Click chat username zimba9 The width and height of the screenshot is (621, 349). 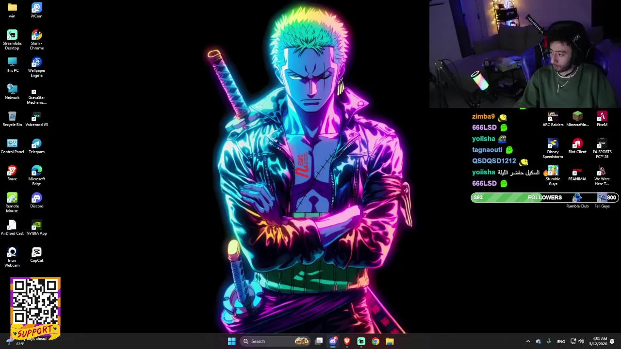(483, 116)
